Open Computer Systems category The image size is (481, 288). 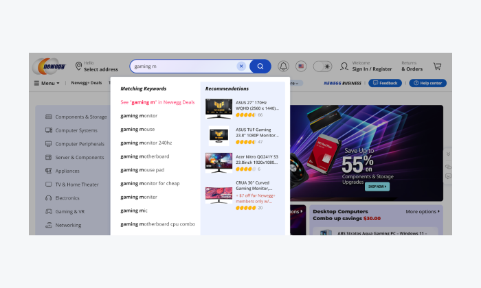76,130
